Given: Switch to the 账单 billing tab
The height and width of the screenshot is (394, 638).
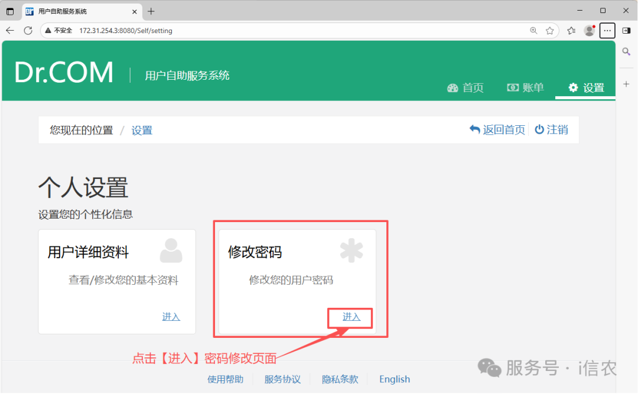Looking at the screenshot, I should point(525,88).
